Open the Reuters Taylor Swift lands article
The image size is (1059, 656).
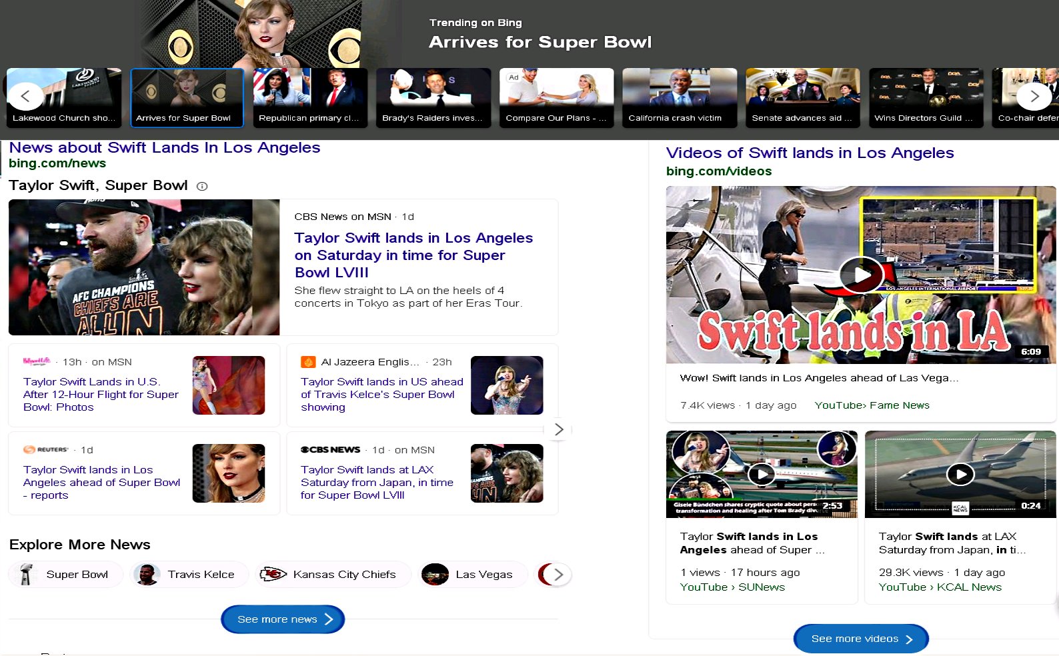click(x=101, y=482)
